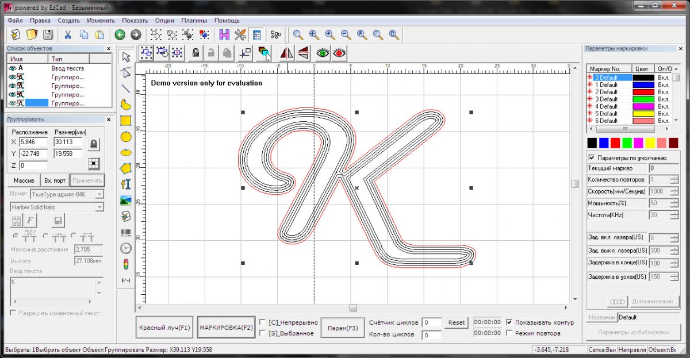
Task: Enable the '[C] Непрерывно' checkbox
Action: point(263,322)
